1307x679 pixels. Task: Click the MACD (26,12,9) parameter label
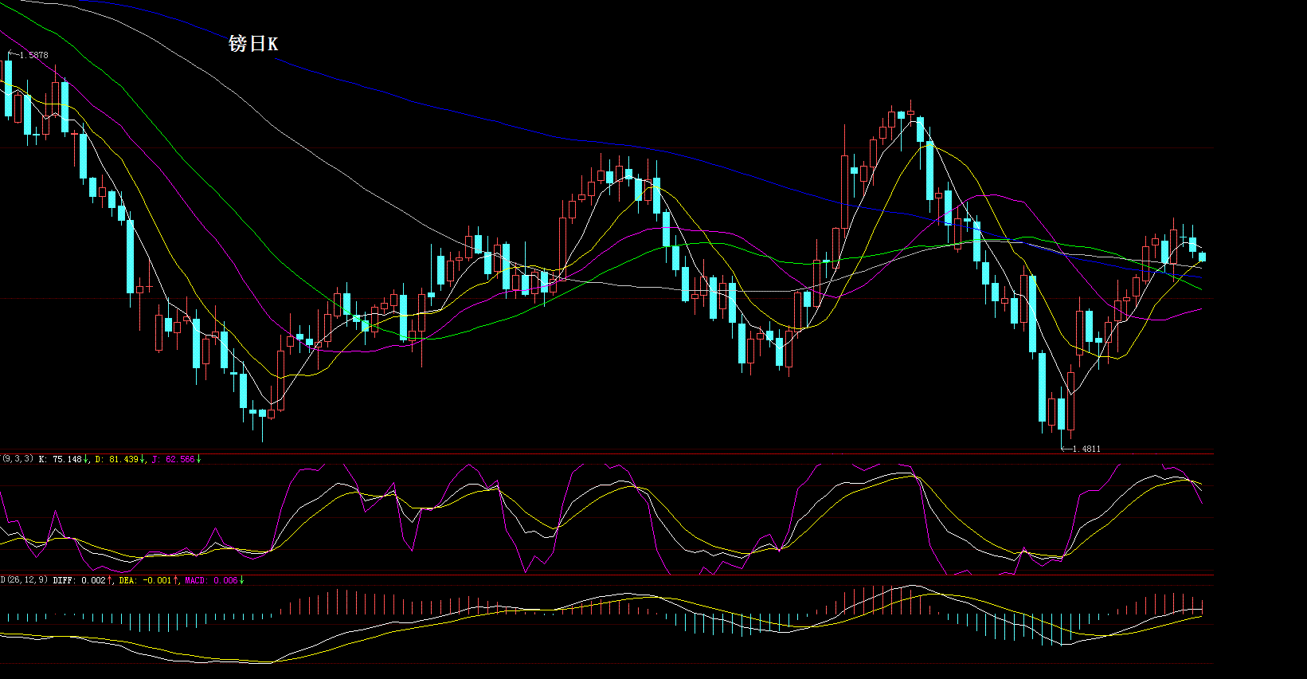(24, 580)
